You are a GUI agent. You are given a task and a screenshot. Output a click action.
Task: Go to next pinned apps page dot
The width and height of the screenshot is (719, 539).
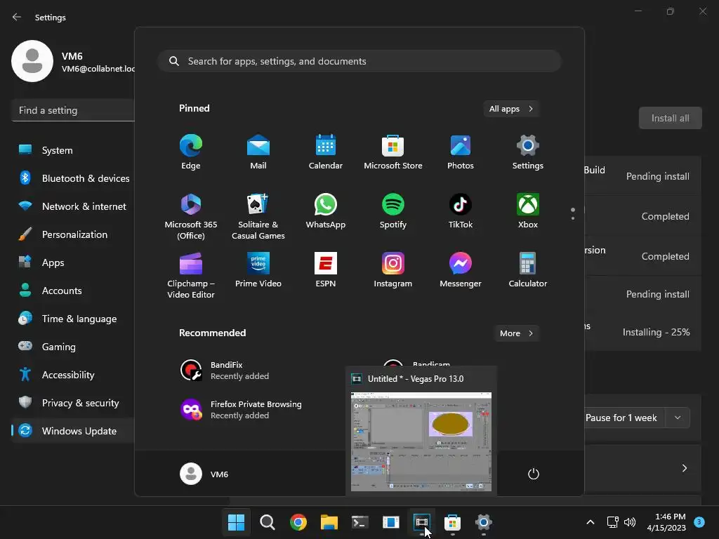pos(573,218)
